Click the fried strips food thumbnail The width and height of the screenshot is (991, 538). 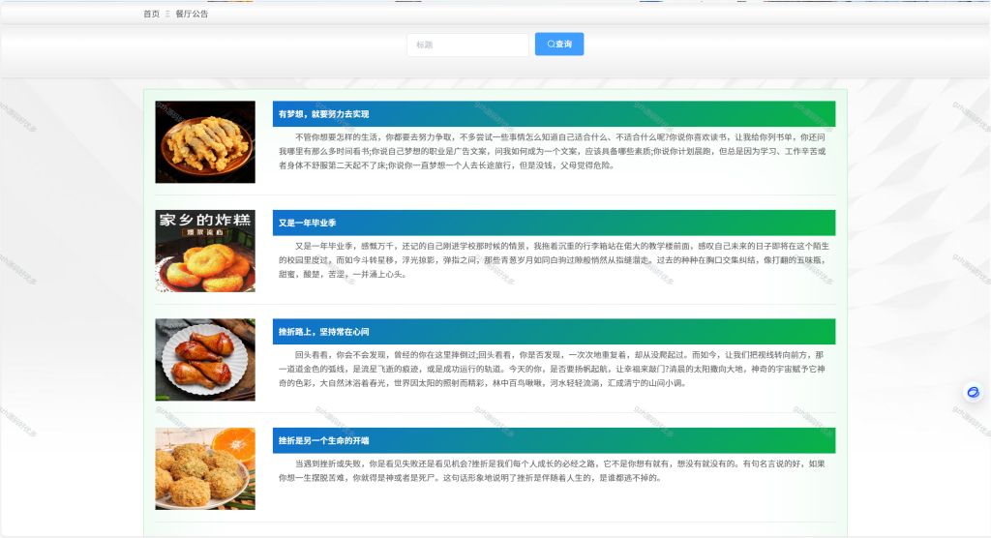click(205, 142)
